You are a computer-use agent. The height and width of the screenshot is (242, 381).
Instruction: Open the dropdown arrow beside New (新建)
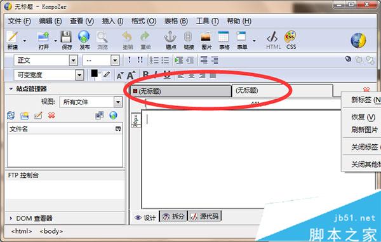(25, 41)
